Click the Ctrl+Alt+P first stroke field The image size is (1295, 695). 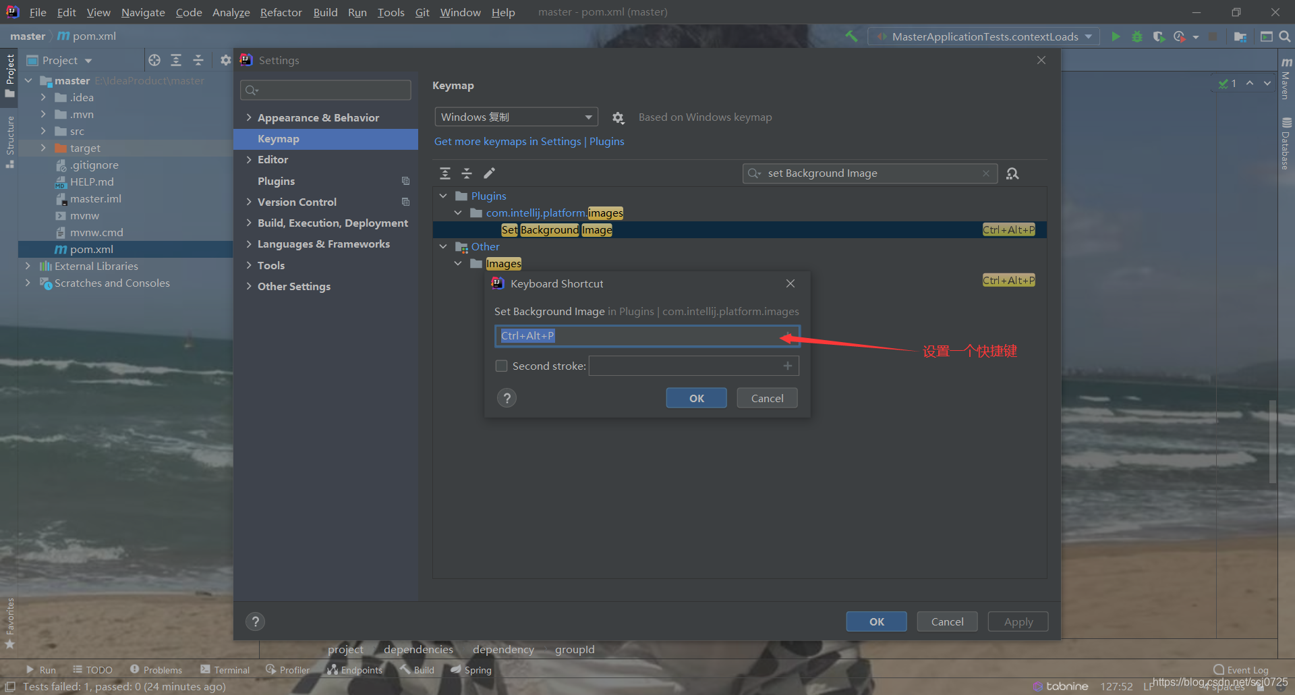click(647, 335)
